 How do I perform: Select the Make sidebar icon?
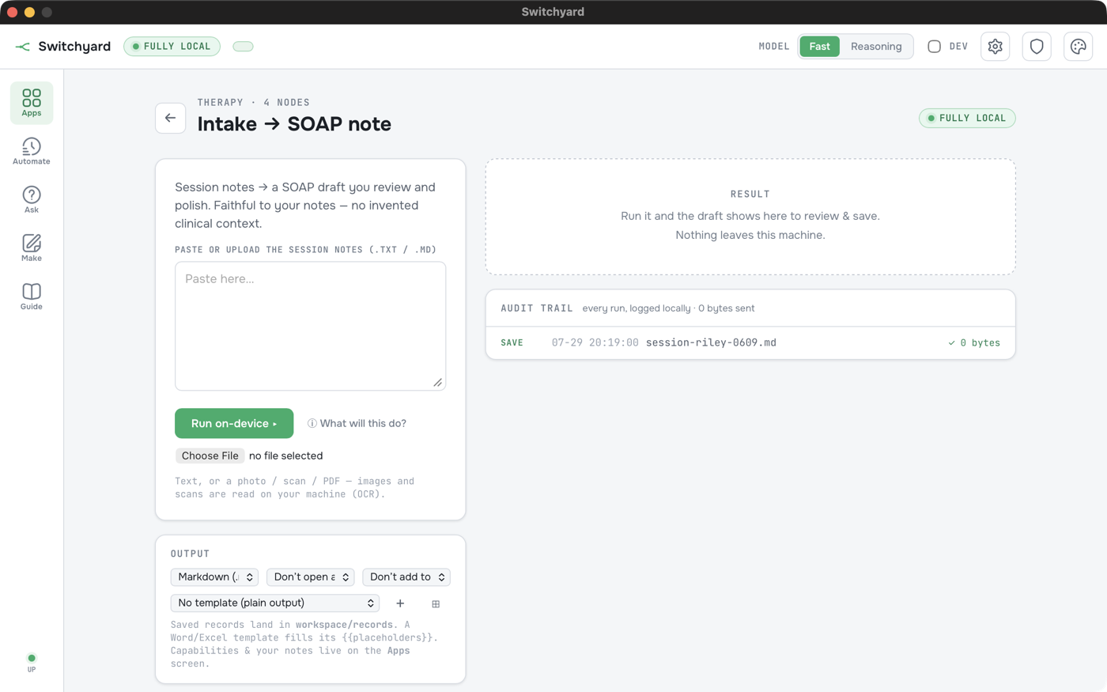32,248
